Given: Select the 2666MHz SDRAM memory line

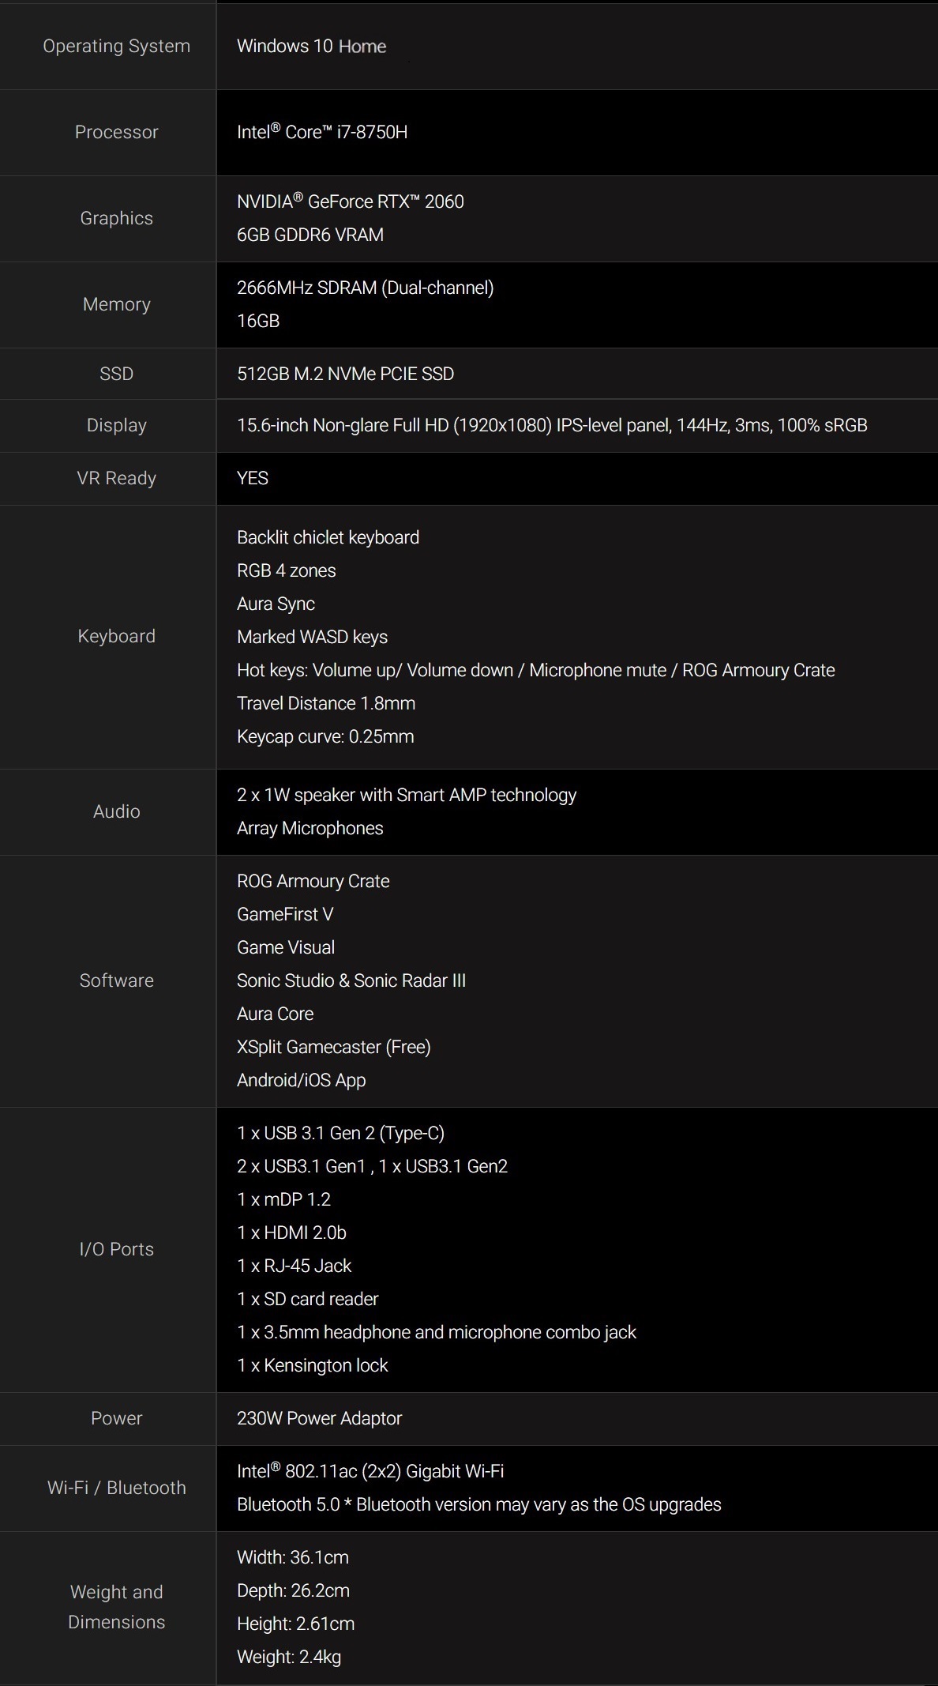Looking at the screenshot, I should click(x=366, y=288).
